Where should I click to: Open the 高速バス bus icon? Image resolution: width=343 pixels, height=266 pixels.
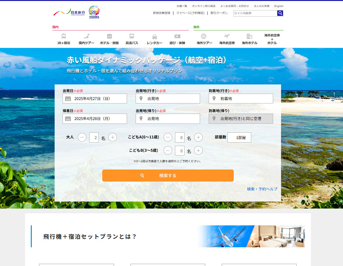[131, 37]
